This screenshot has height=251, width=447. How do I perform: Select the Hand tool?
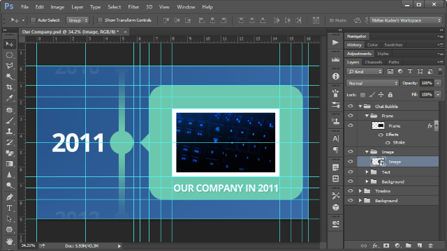coord(9,241)
